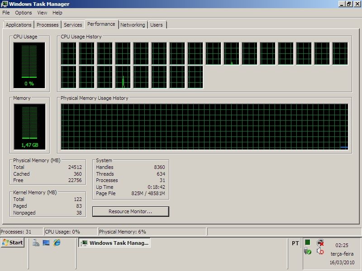This screenshot has height=271, width=362.
Task: Click the Physical Memory Total value 24512
Action: pyautogui.click(x=75, y=167)
